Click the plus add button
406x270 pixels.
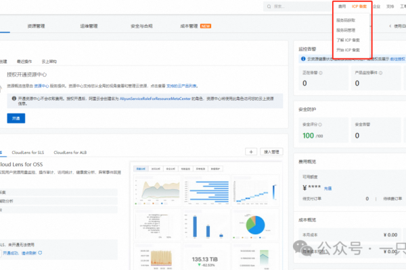click(x=251, y=152)
